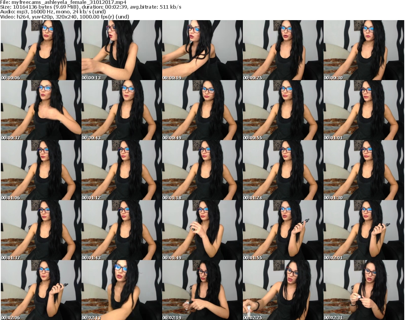Open the frame timestamped 00:00:49
Viewport: 405px width, 320px height.
[202, 110]
